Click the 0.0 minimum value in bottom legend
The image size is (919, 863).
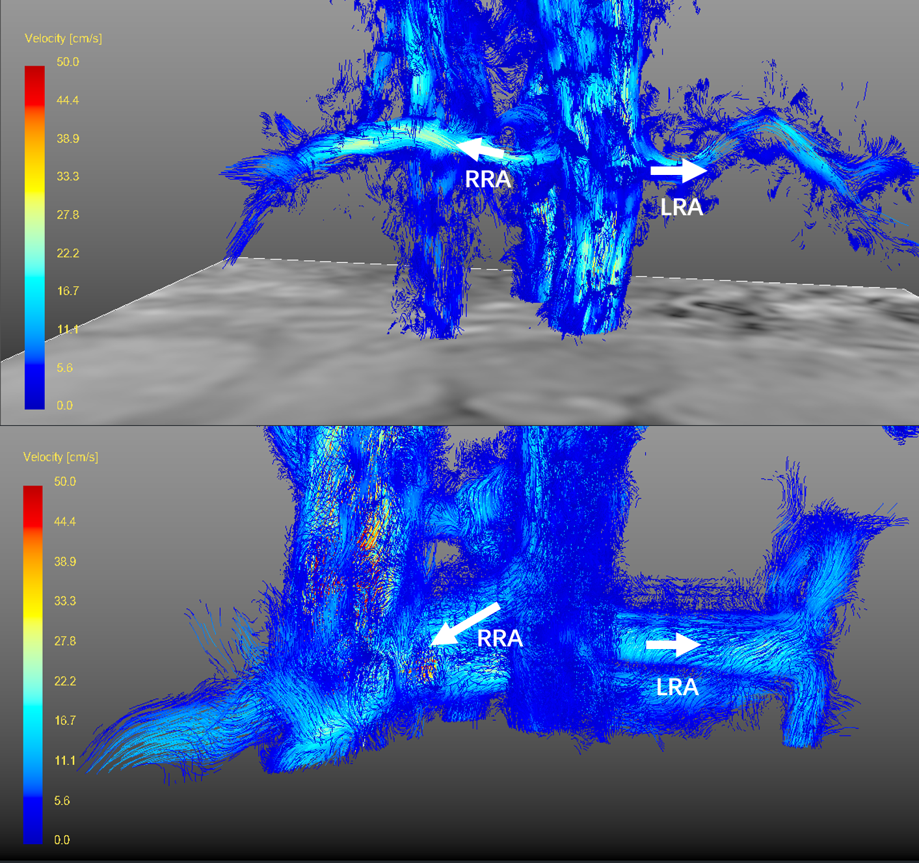[x=62, y=840]
